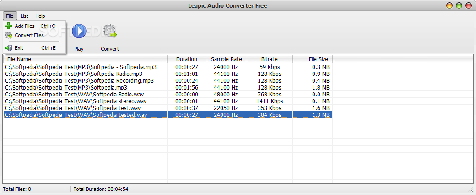Screen dimensions: 476x195
Task: Click the 1.8 MB file size cell
Action: pyautogui.click(x=321, y=88)
